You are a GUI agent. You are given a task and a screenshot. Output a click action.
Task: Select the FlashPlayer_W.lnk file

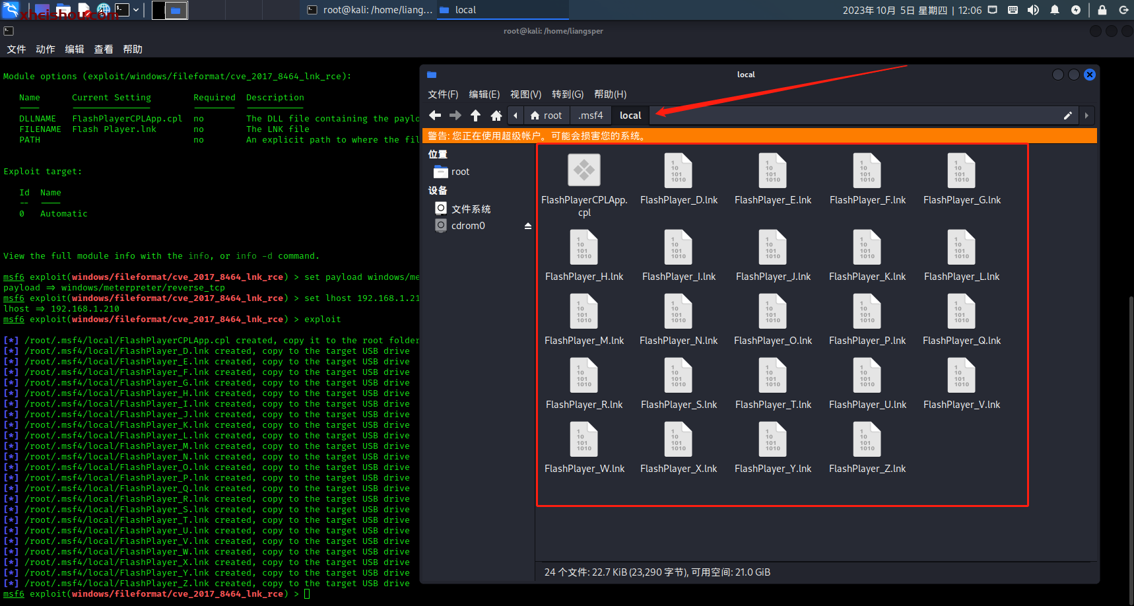[x=584, y=448]
